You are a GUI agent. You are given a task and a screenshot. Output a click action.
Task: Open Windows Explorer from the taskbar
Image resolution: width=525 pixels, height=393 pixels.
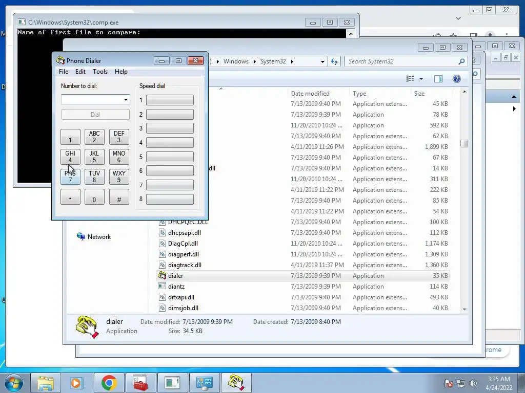tap(45, 383)
